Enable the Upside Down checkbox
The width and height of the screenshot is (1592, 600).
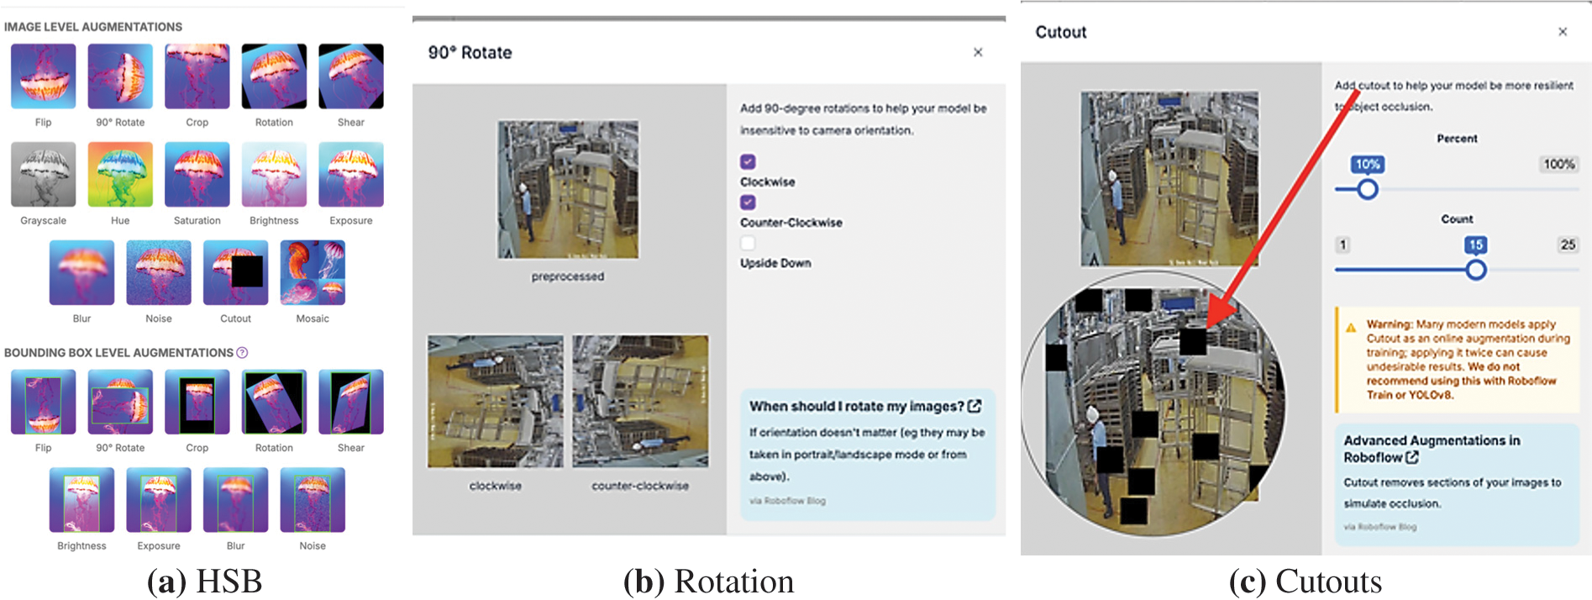[x=748, y=243]
